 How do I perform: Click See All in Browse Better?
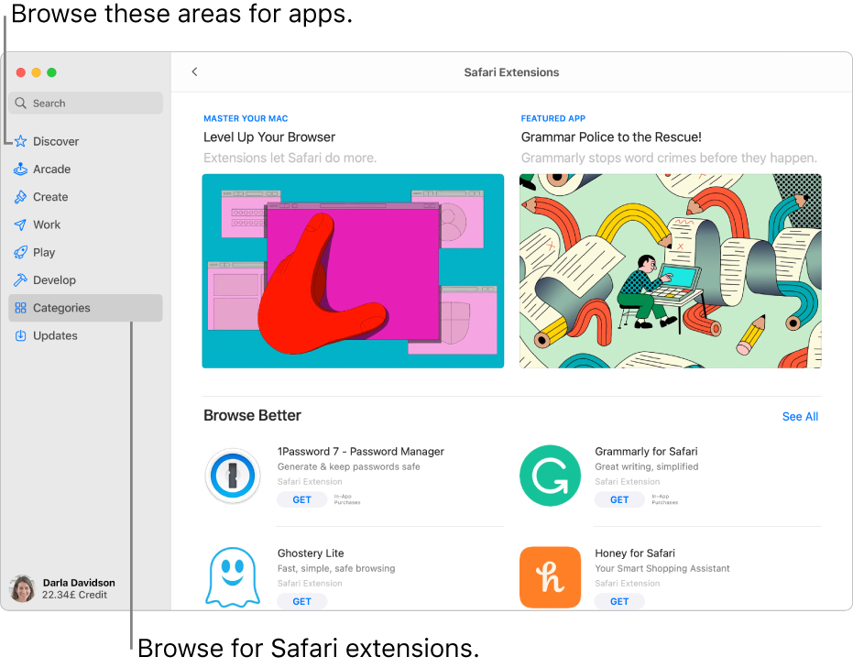click(x=799, y=416)
